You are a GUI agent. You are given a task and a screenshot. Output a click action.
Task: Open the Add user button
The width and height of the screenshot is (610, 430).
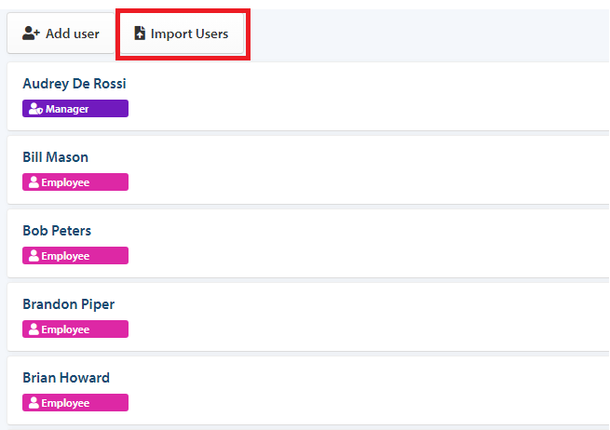(x=61, y=34)
